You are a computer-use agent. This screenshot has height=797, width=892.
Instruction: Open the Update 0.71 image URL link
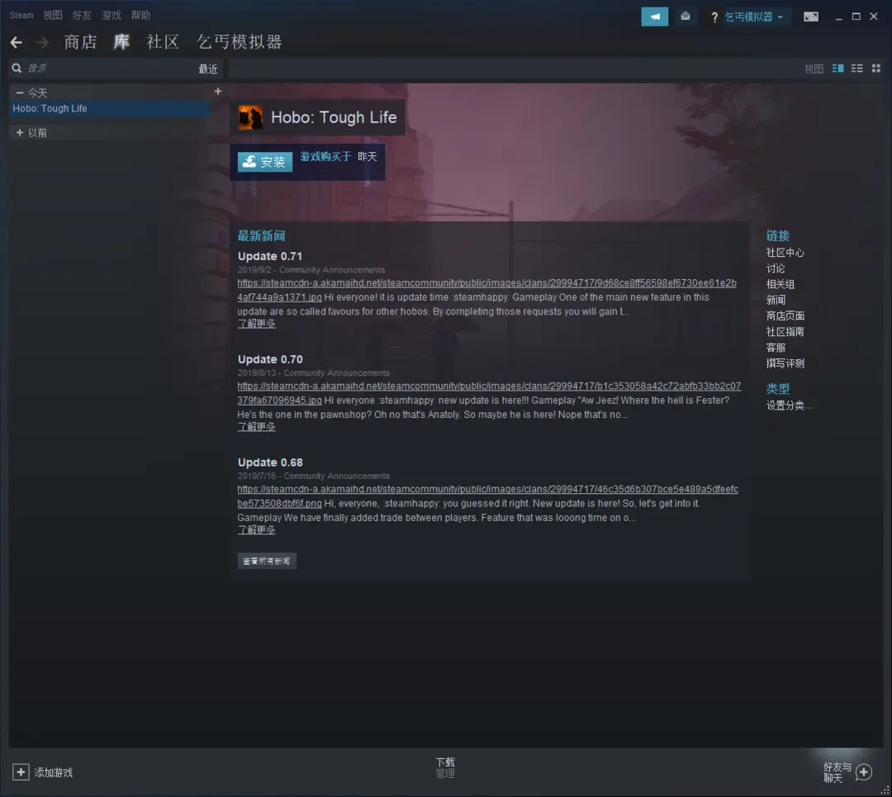pos(486,282)
